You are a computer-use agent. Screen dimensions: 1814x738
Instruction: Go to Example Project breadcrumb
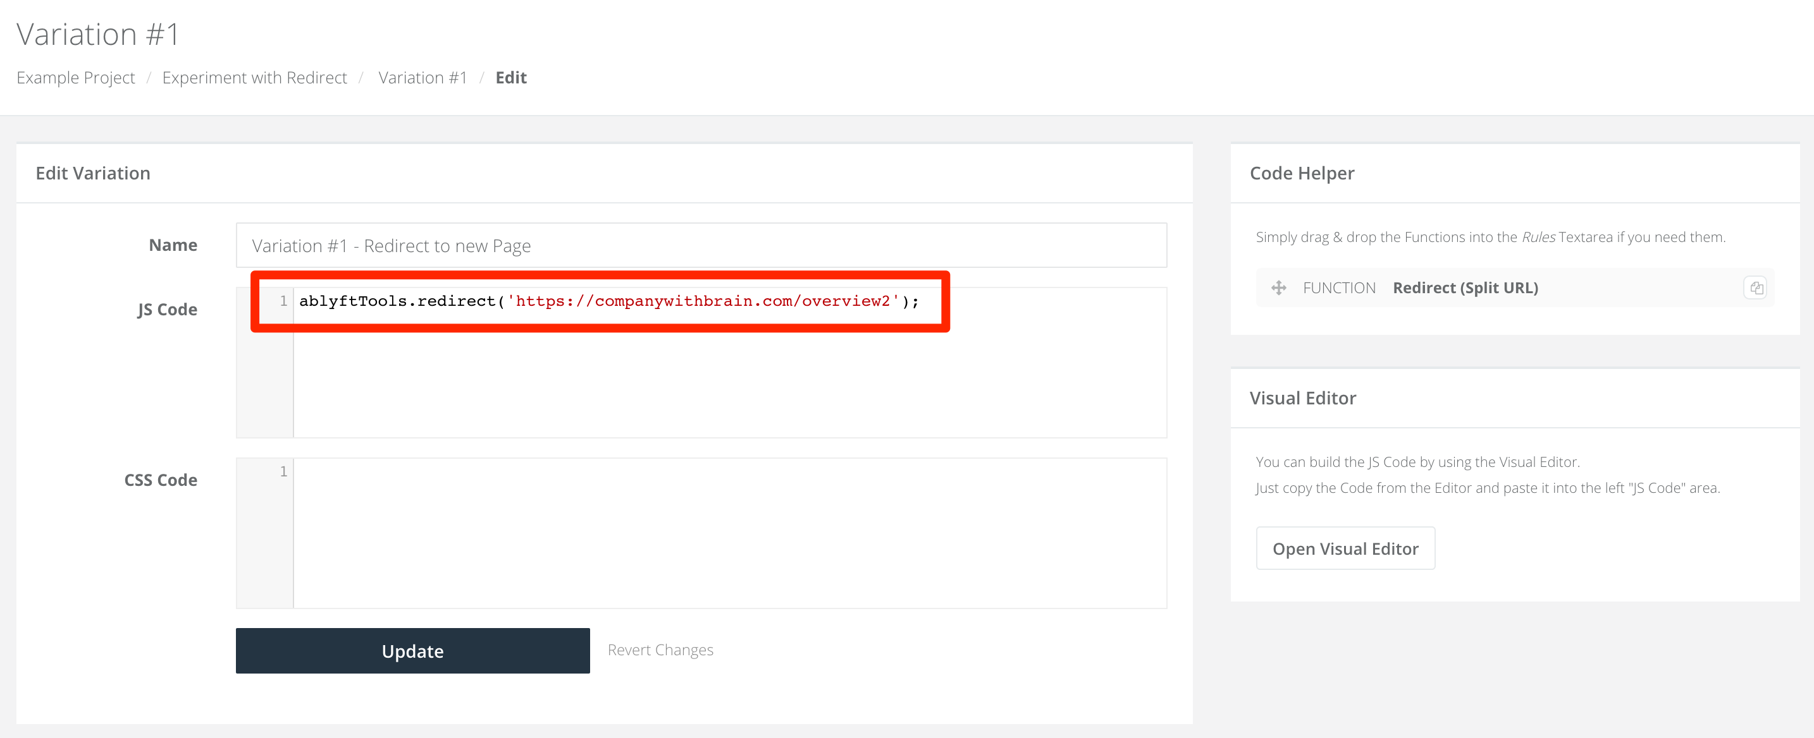pyautogui.click(x=75, y=77)
